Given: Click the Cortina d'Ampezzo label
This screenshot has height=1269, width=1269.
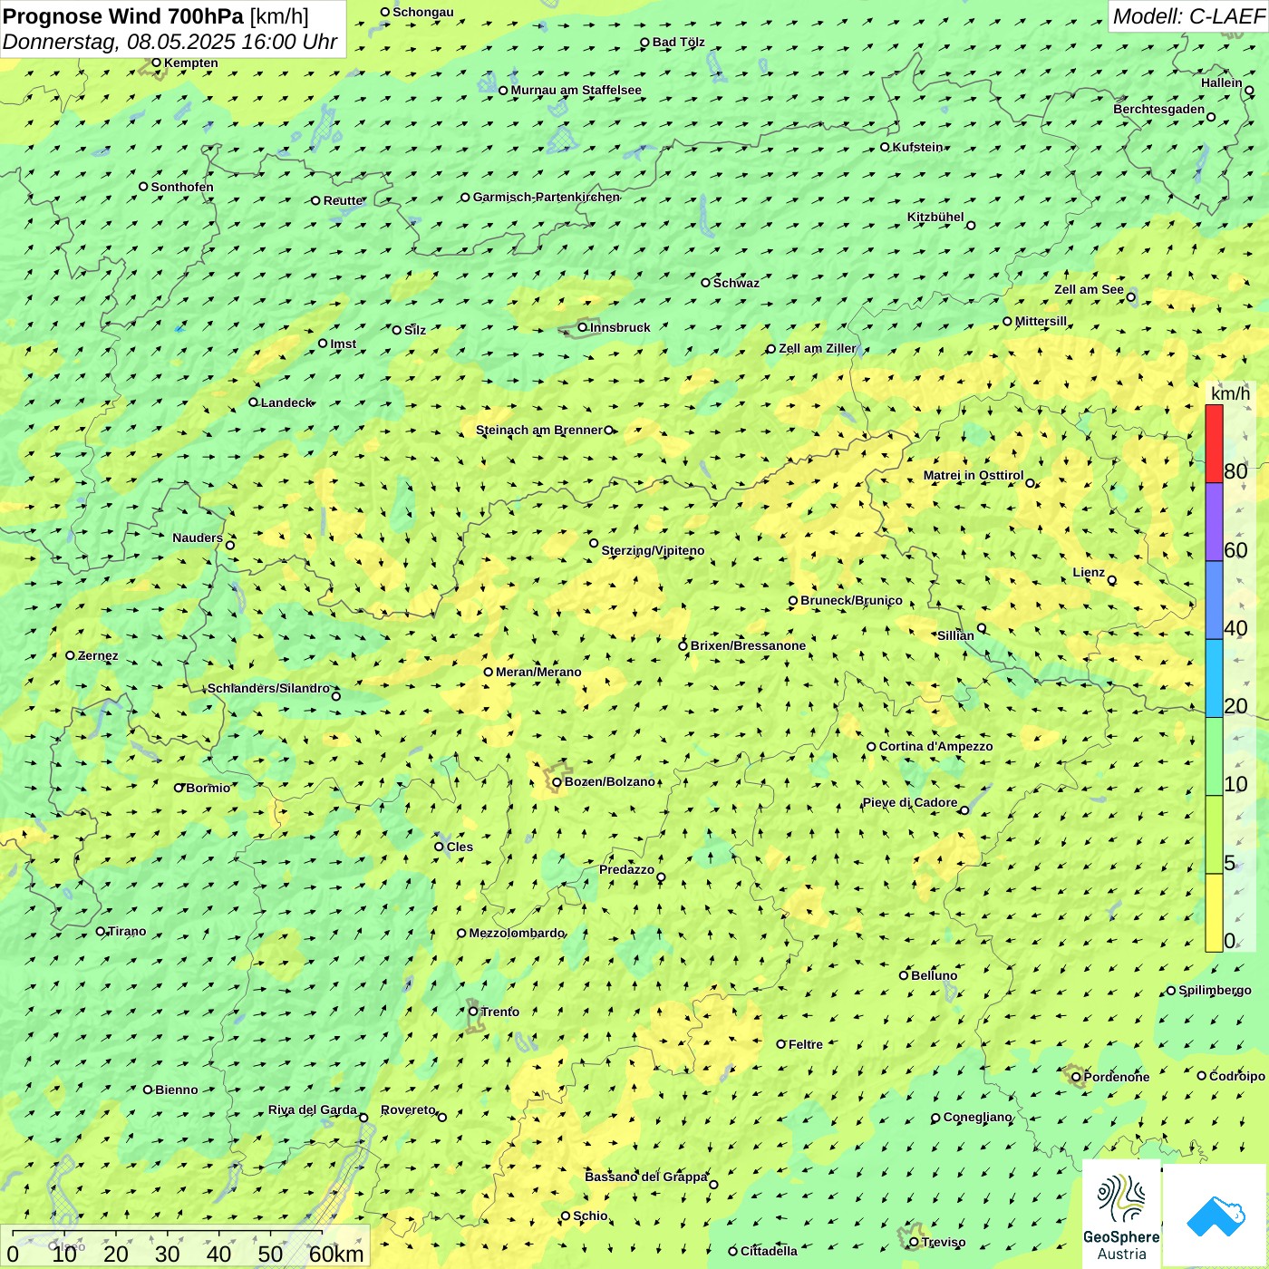Looking at the screenshot, I should pyautogui.click(x=935, y=746).
